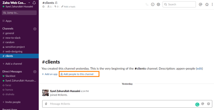This screenshot has width=214, height=110.
Task: Click the Grammarly icon in the message box
Action: [197, 104]
